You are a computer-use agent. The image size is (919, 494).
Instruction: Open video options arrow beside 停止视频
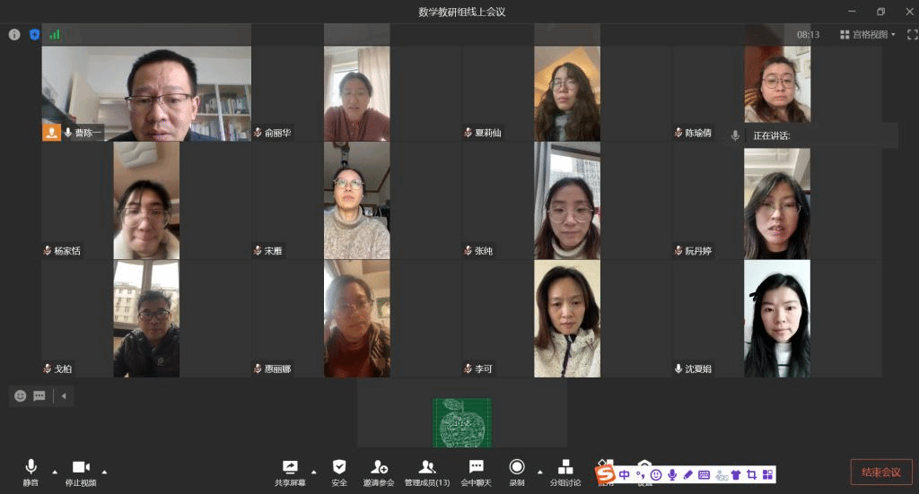click(x=104, y=472)
